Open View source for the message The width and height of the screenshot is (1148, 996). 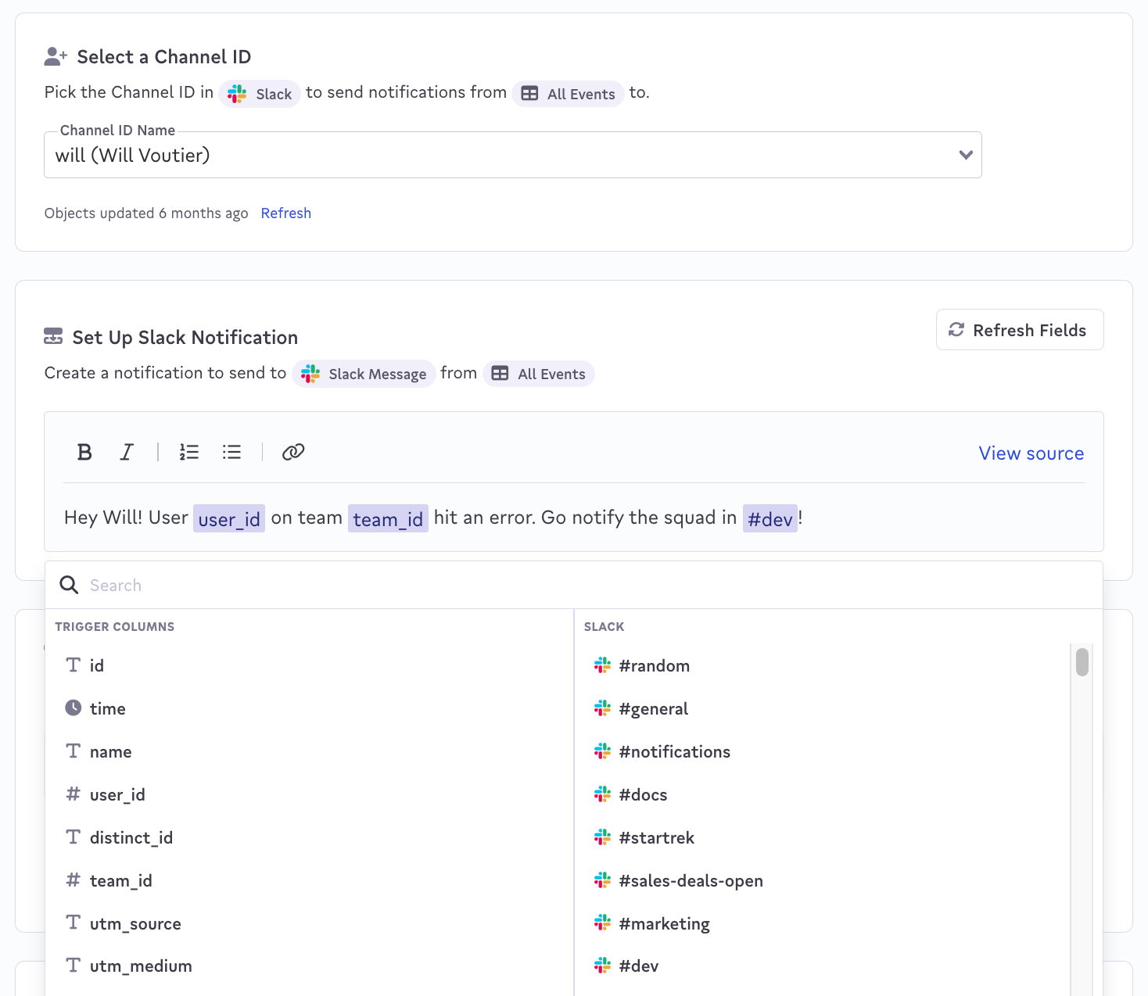point(1031,453)
